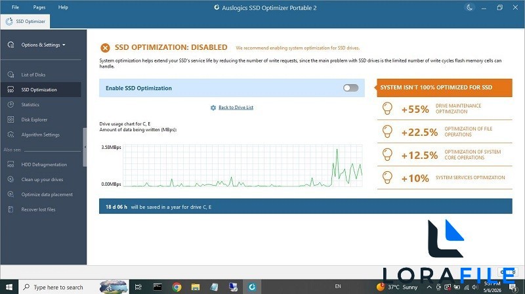Click the lightbulb next to +10%
This screenshot has height=294, width=525.
[387, 177]
